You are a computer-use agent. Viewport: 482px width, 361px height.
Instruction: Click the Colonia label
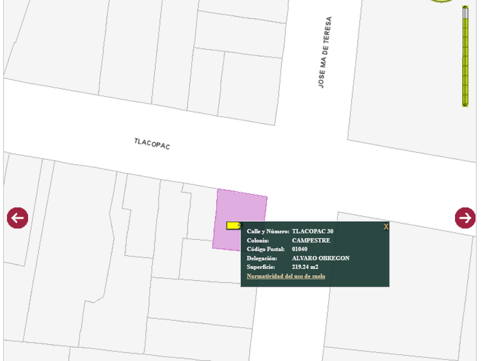click(258, 240)
